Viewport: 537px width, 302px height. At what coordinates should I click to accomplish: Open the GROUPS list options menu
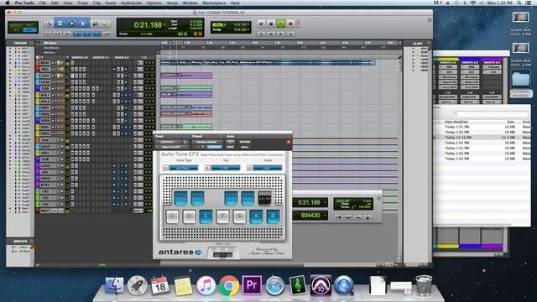click(32, 241)
